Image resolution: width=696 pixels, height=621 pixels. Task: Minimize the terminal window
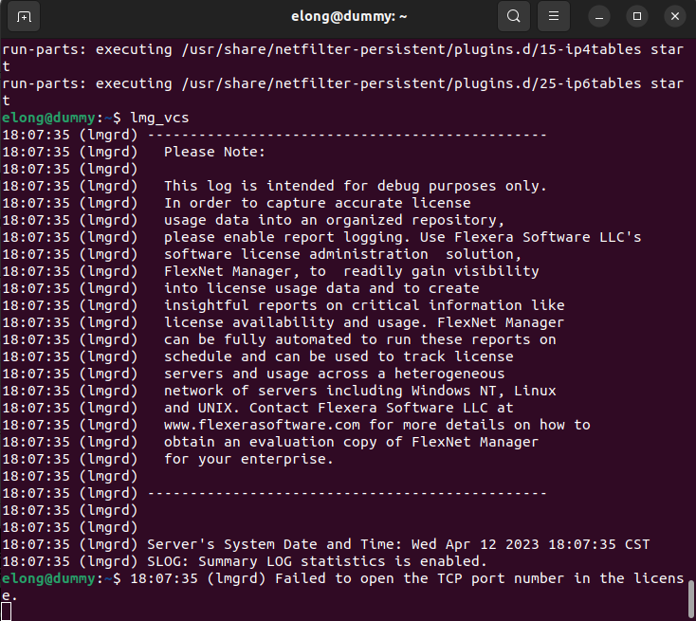tap(600, 16)
